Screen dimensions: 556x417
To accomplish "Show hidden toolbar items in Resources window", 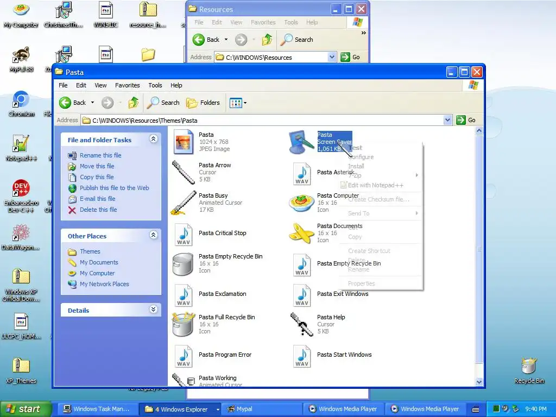I will point(363,33).
